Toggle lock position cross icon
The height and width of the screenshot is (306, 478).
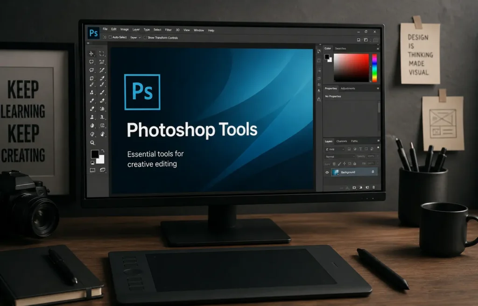(344, 164)
